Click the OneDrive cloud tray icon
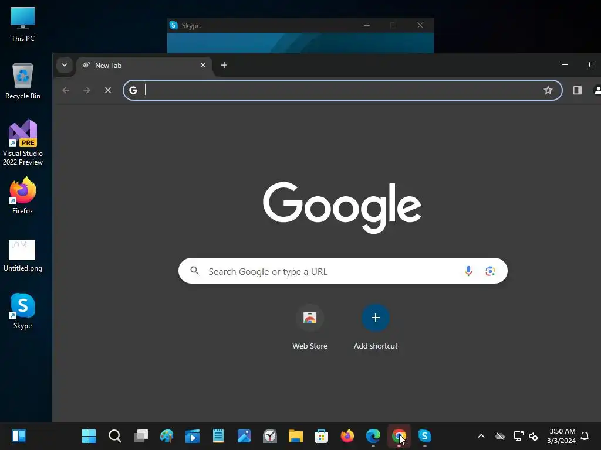Screen dimensions: 601x450 pos(500,436)
